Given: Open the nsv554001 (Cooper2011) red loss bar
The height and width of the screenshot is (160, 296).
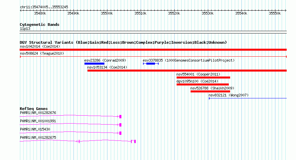Looking at the screenshot, I should click(203, 78).
